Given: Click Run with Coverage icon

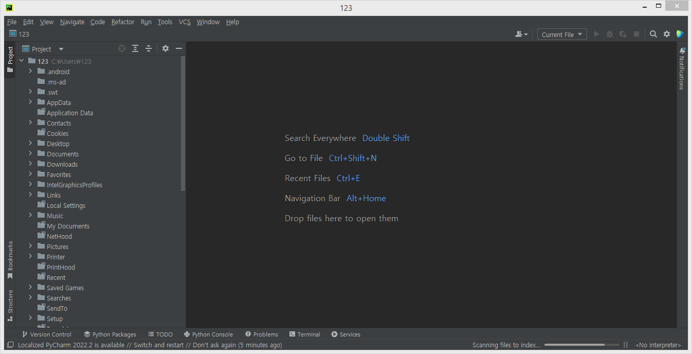Looking at the screenshot, I should [623, 34].
